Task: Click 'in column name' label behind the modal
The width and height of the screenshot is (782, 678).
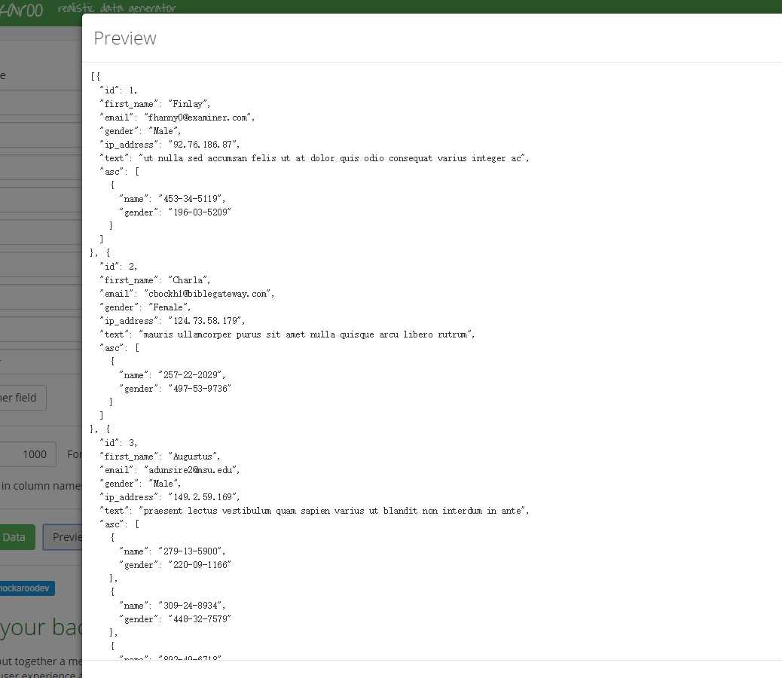Action: pyautogui.click(x=41, y=486)
